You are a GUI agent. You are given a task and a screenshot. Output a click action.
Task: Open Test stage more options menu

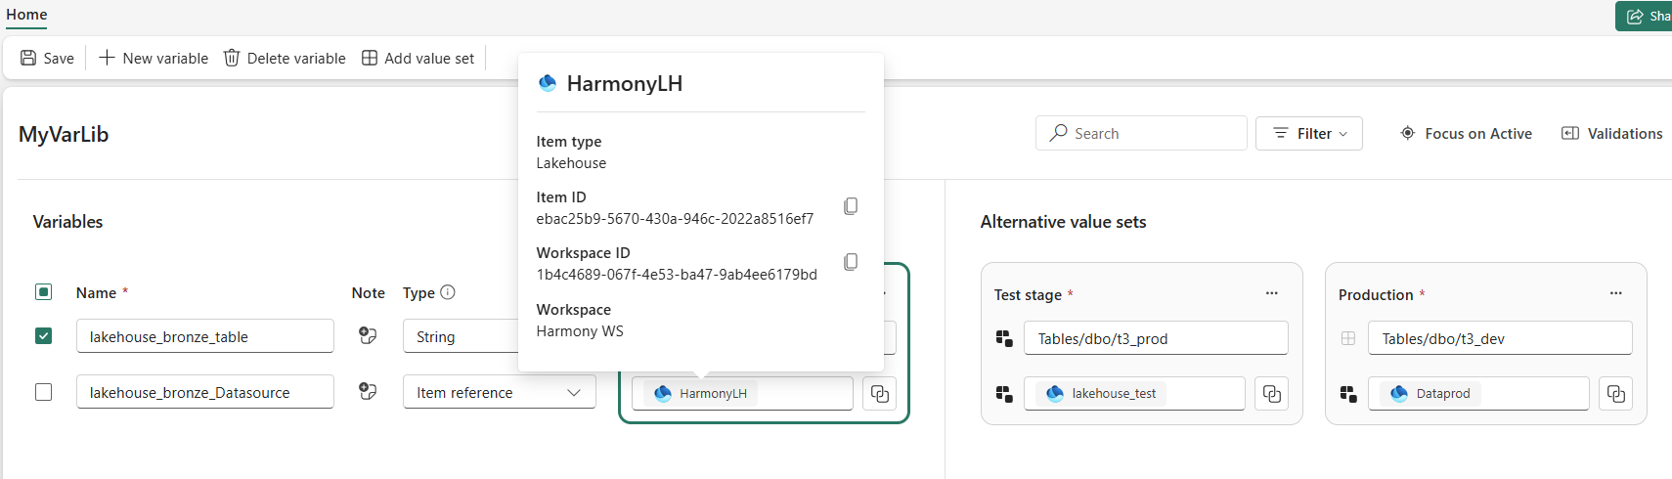[x=1271, y=293]
